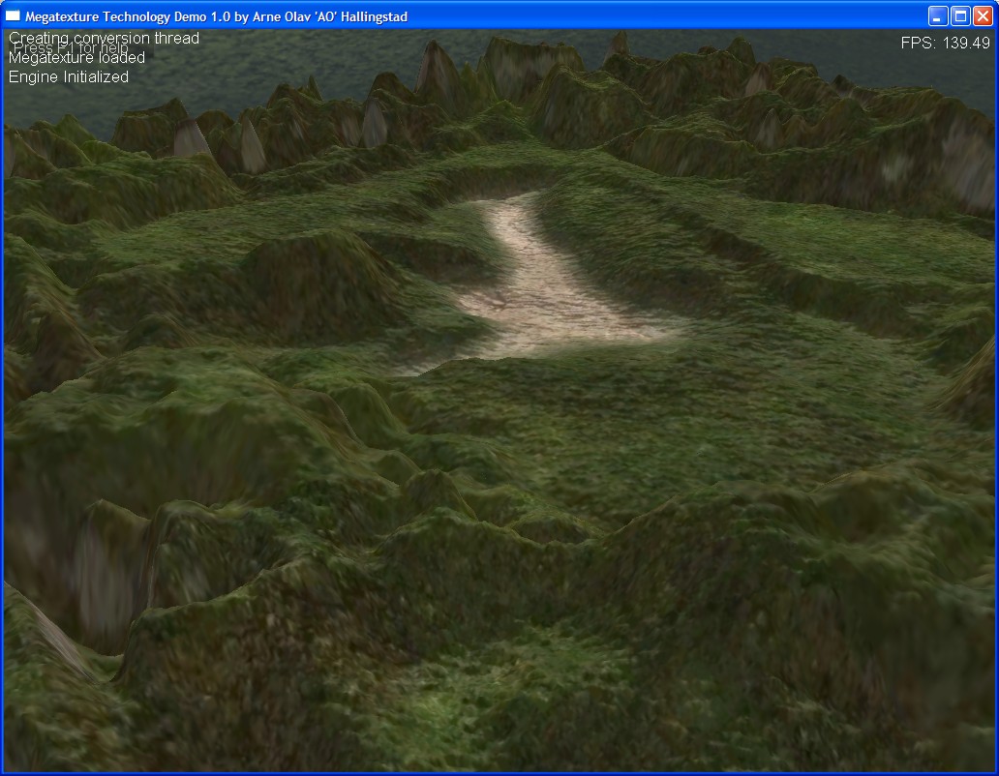Click the 'Megatexture loaded' status message

[x=77, y=58]
